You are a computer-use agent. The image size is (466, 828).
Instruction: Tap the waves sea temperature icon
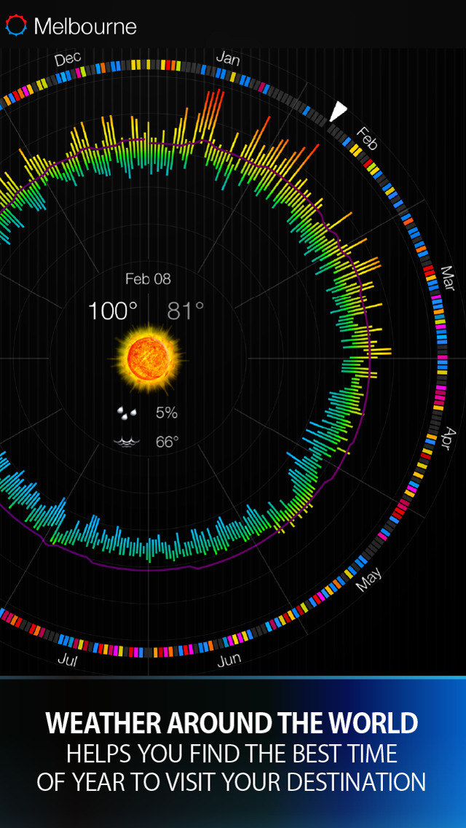(x=127, y=442)
